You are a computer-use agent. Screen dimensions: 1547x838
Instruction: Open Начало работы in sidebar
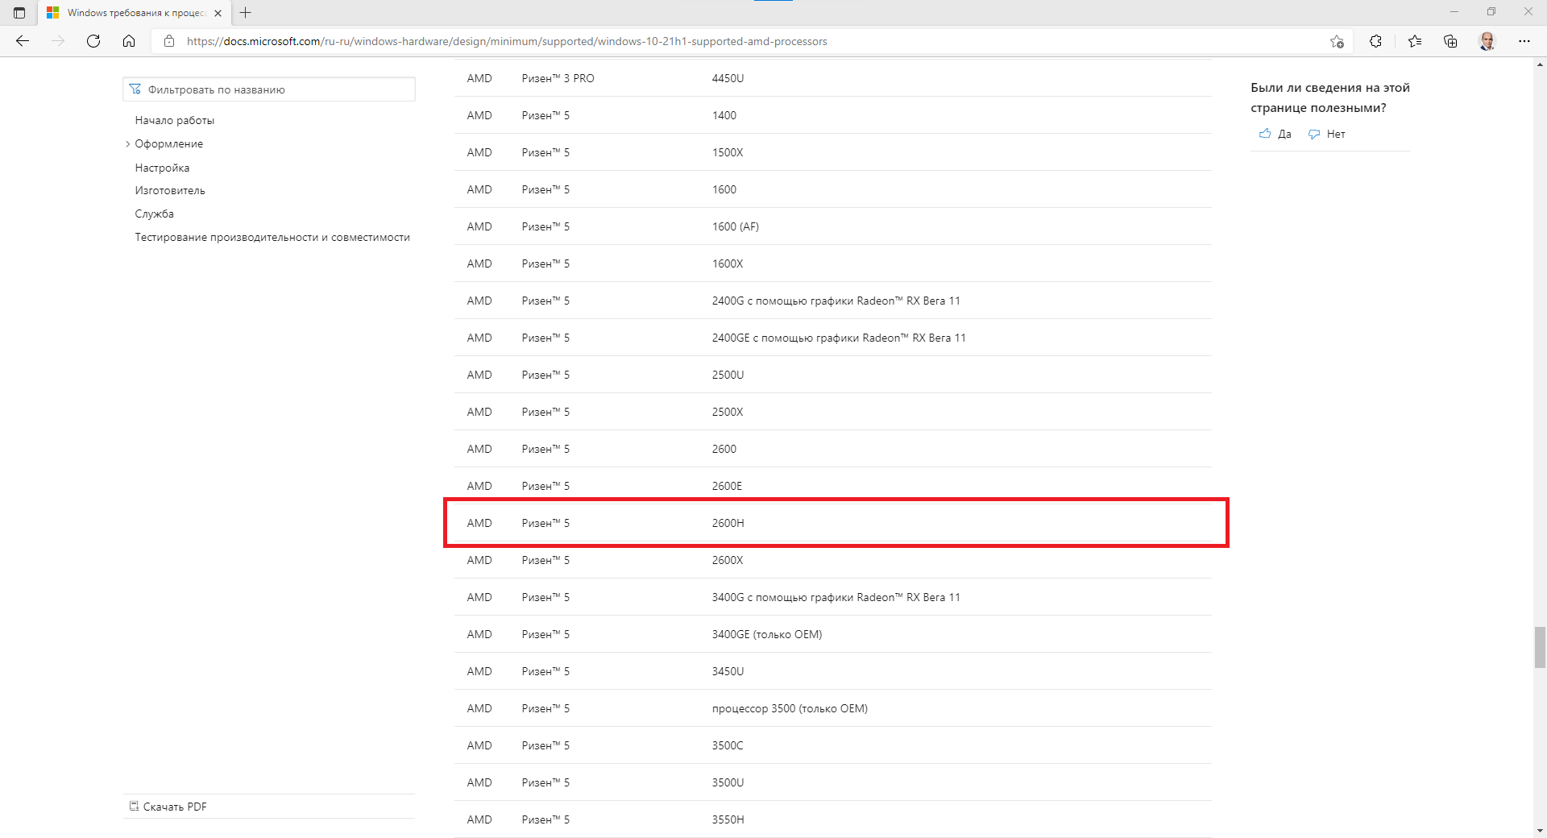pyautogui.click(x=175, y=120)
